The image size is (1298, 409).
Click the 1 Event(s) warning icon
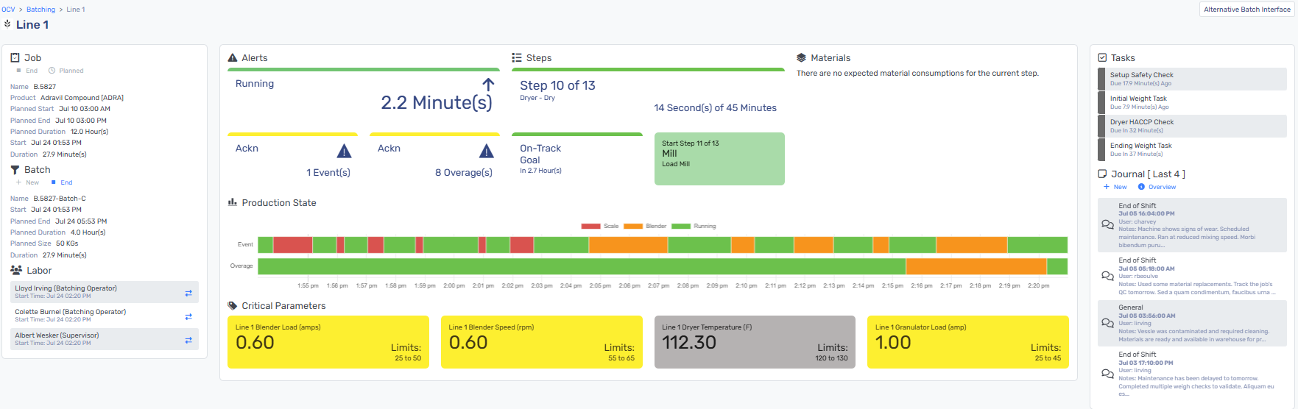[344, 151]
